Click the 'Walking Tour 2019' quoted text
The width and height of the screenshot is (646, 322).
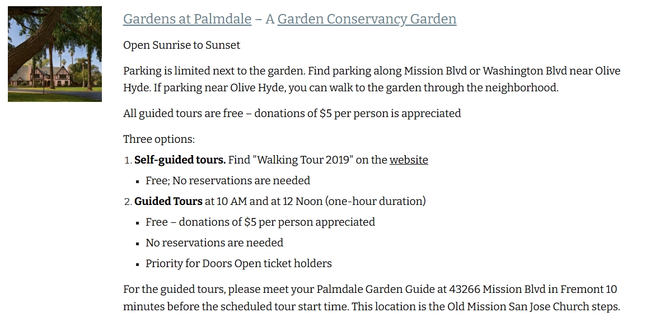coord(305,160)
